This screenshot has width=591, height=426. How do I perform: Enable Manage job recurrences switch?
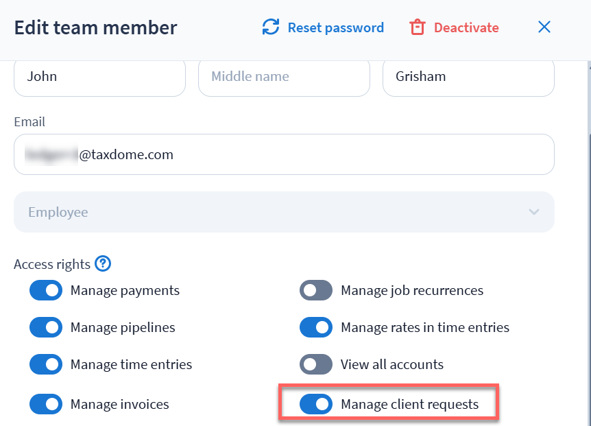tap(316, 291)
